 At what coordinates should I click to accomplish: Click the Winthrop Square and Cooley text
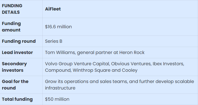click(x=105, y=70)
